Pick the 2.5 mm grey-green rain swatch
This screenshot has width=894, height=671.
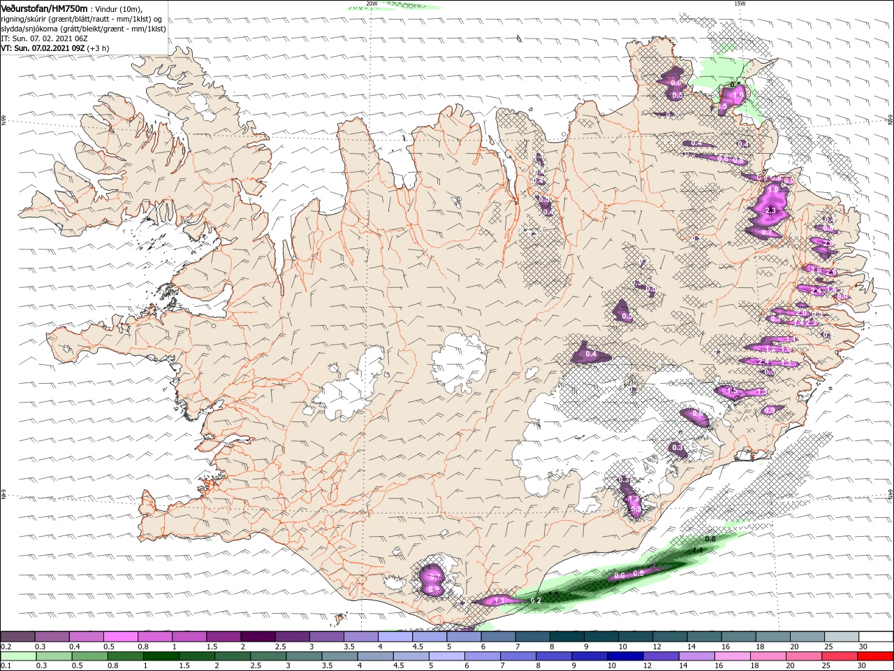coord(268,656)
